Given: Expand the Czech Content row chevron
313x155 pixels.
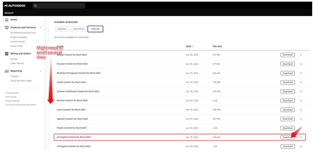Looking at the screenshot, I should [x=301, y=110].
